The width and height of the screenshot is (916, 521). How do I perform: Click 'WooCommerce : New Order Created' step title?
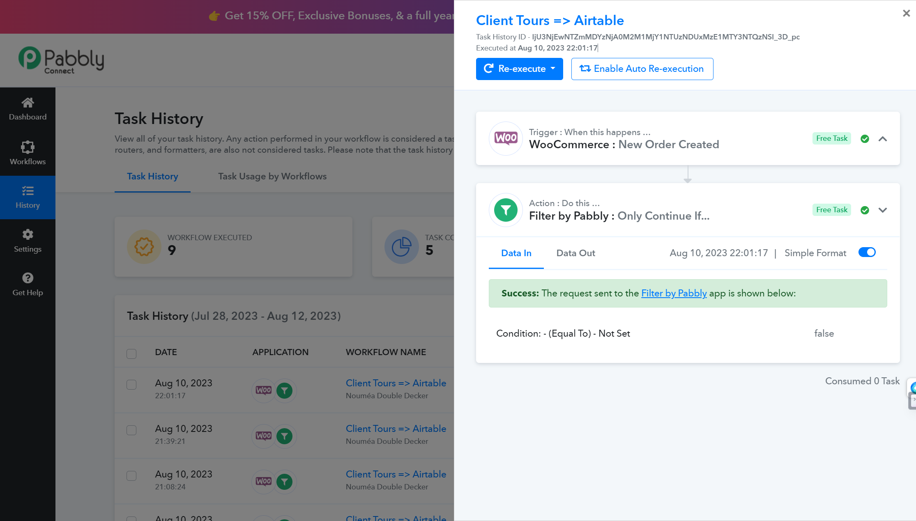(624, 145)
